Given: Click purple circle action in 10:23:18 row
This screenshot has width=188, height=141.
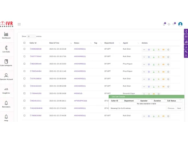Looking at the screenshot, I should (x=149, y=50).
